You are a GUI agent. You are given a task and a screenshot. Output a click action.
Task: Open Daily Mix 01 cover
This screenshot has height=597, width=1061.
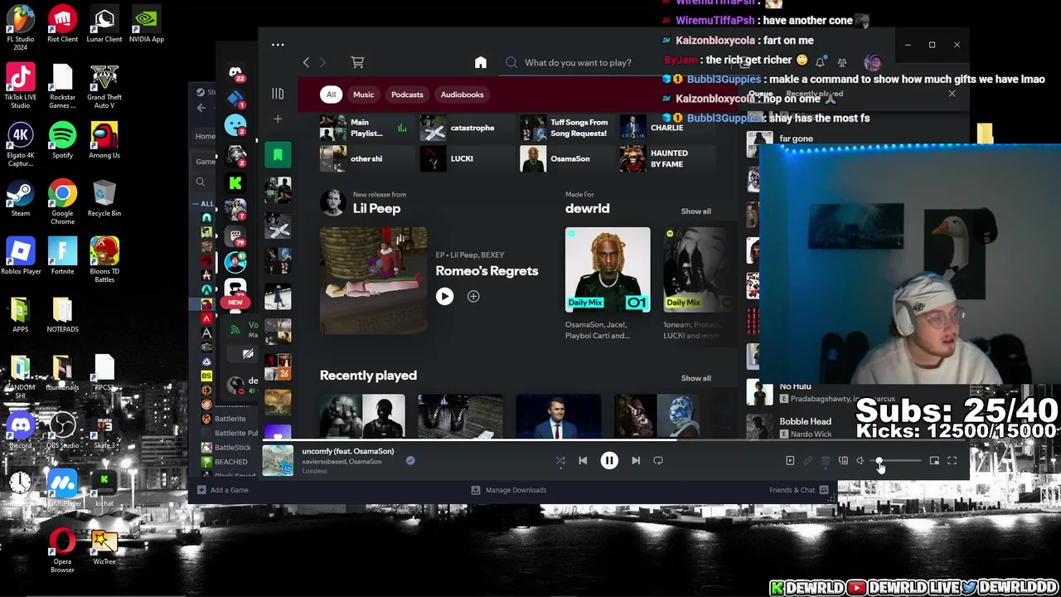[608, 269]
